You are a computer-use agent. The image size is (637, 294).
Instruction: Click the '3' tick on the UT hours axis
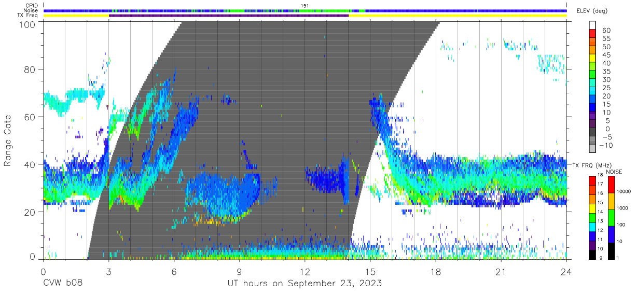pyautogui.click(x=109, y=271)
